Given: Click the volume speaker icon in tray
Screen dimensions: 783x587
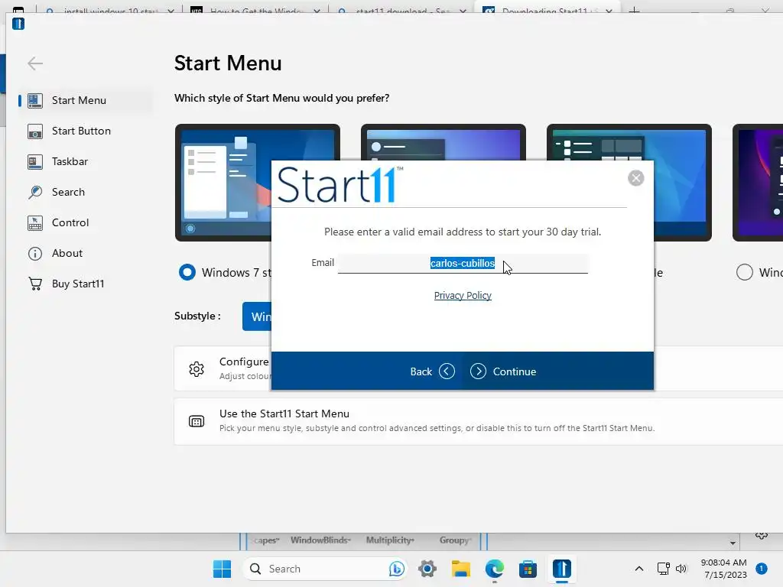Looking at the screenshot, I should point(681,569).
